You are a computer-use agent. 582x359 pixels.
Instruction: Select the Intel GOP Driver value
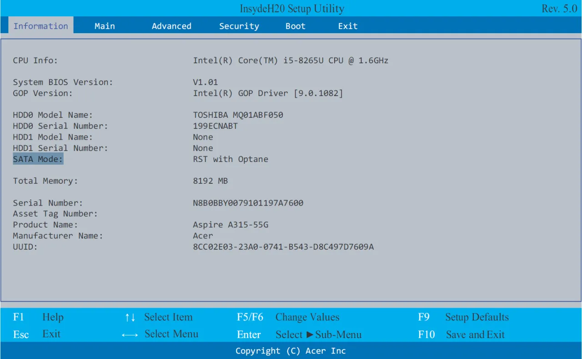[x=268, y=93]
